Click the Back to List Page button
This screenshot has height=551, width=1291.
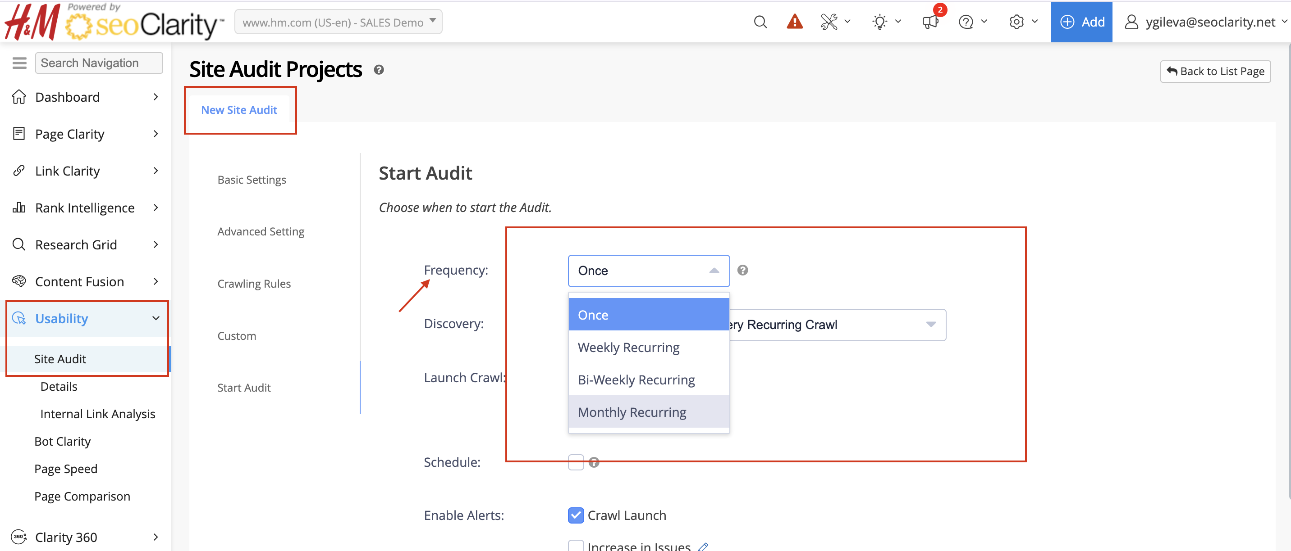tap(1215, 71)
